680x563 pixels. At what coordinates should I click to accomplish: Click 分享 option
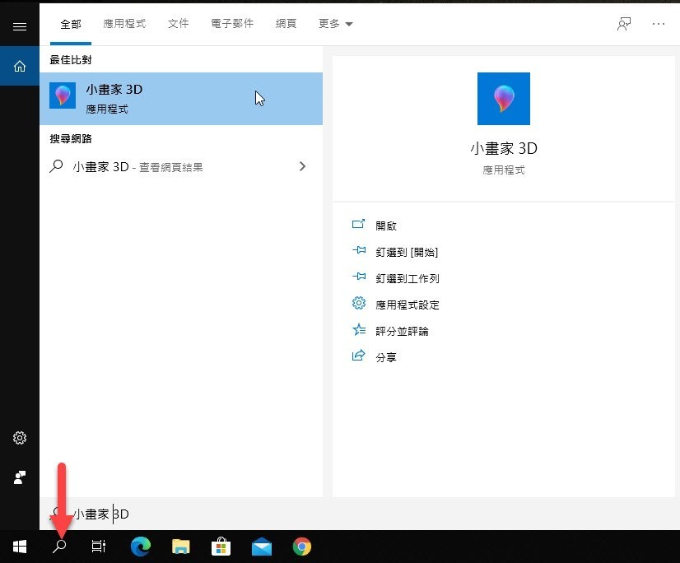(386, 357)
